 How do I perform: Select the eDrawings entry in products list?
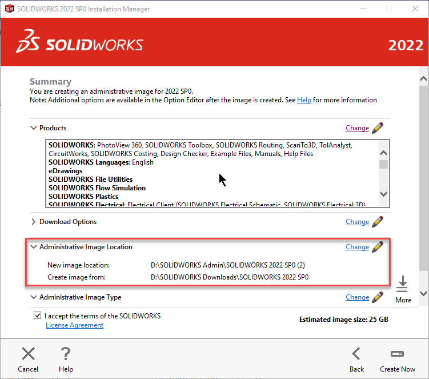65,171
